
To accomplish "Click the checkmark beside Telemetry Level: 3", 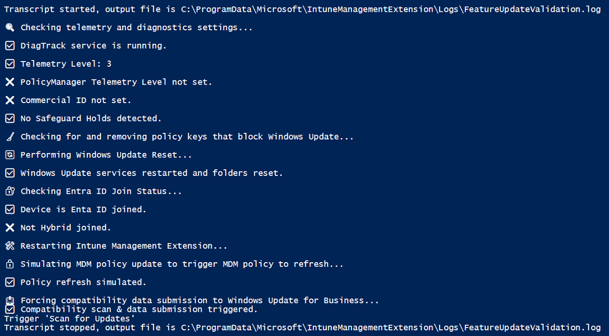I will pyautogui.click(x=10, y=64).
